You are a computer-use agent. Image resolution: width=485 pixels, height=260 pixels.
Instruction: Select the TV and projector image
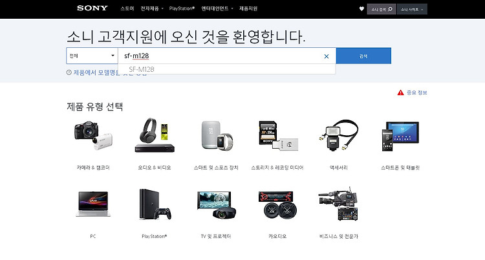(x=217, y=204)
